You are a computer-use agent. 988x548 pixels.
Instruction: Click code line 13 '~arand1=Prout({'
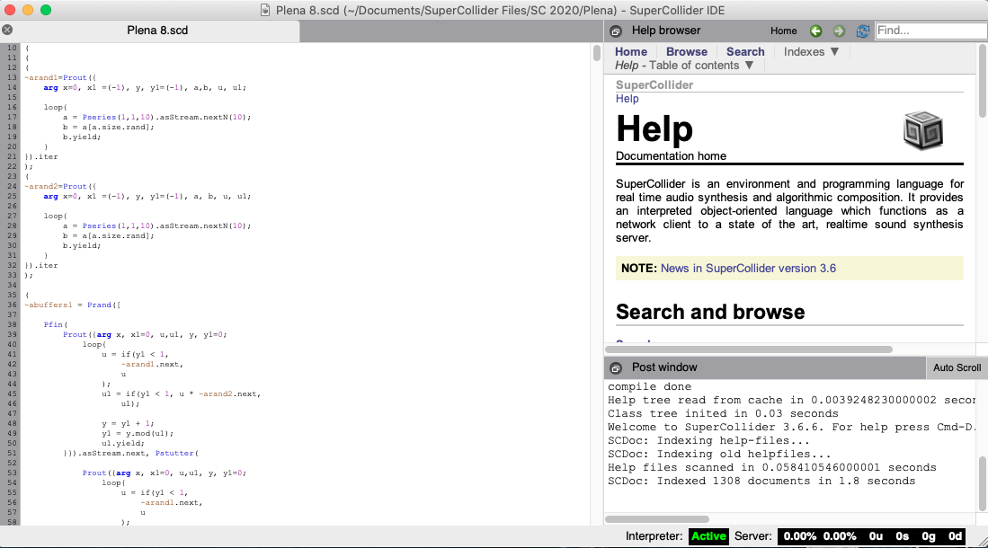[60, 77]
